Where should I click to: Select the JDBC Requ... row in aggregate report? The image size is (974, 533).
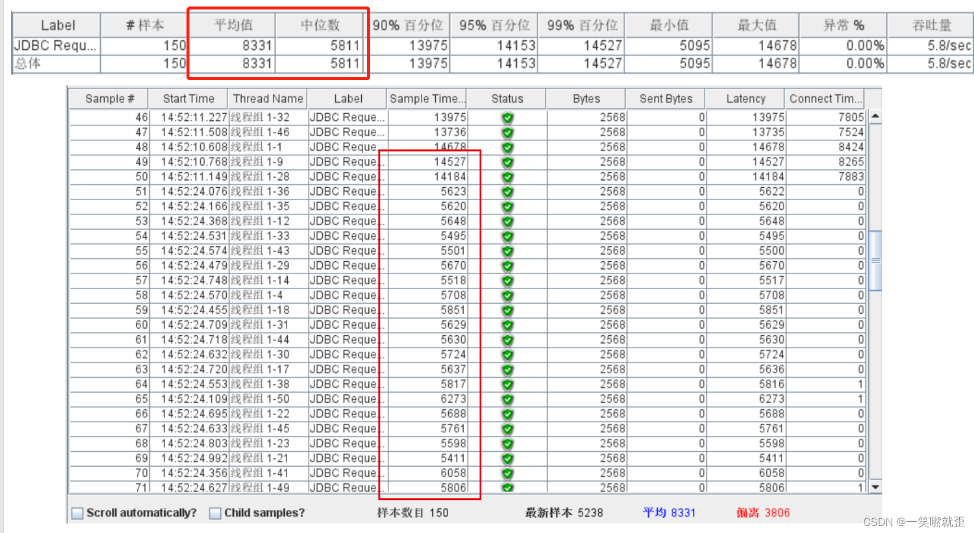tap(493, 46)
